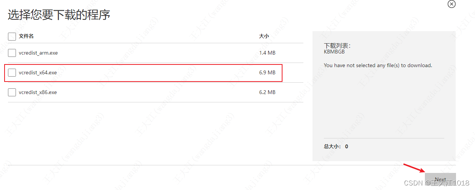Click the 选择您要下载的程序 page title
This screenshot has height=190, width=475.
pos(59,15)
